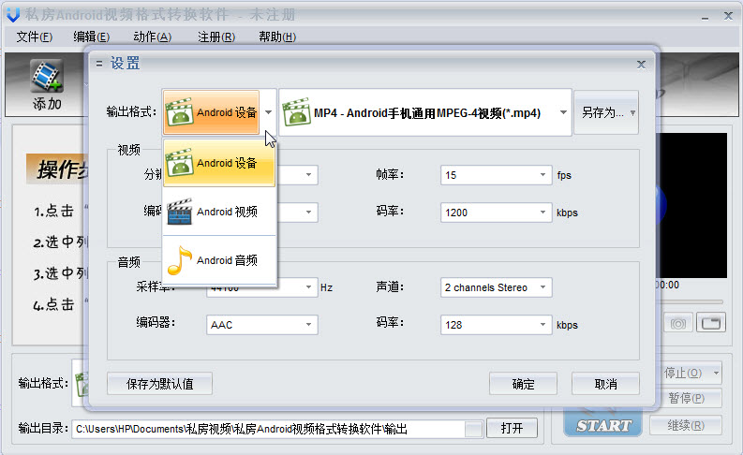Select Android 视频 in the dropdown list
Image resolution: width=743 pixels, height=455 pixels.
pos(219,212)
